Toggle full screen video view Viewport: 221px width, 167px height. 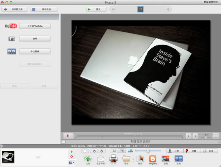(x=216, y=136)
